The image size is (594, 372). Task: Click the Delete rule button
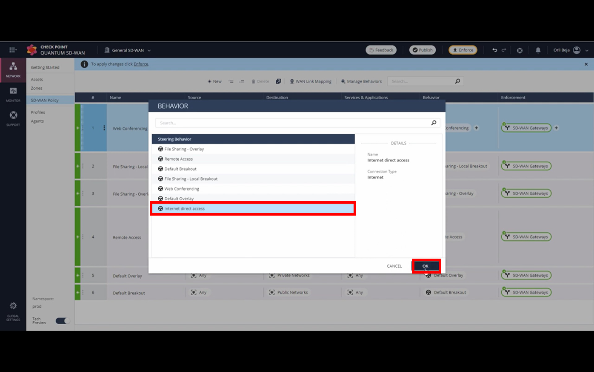click(x=260, y=81)
